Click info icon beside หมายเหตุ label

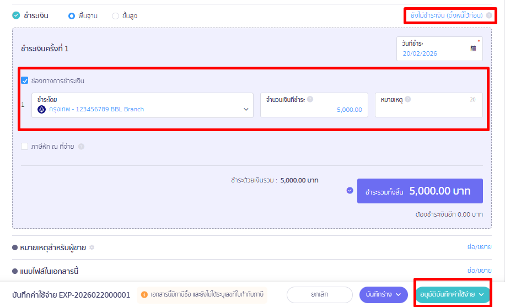click(x=407, y=100)
